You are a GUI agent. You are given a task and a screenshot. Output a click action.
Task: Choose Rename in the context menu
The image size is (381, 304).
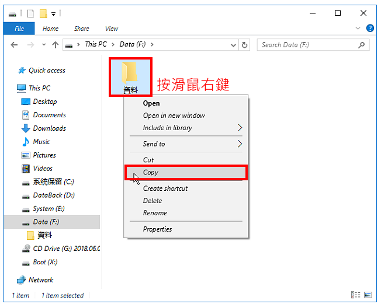coord(186,213)
